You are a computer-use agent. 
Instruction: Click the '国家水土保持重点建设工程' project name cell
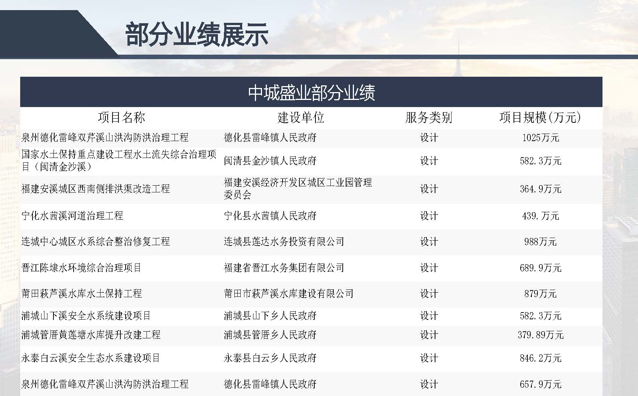pos(119,161)
